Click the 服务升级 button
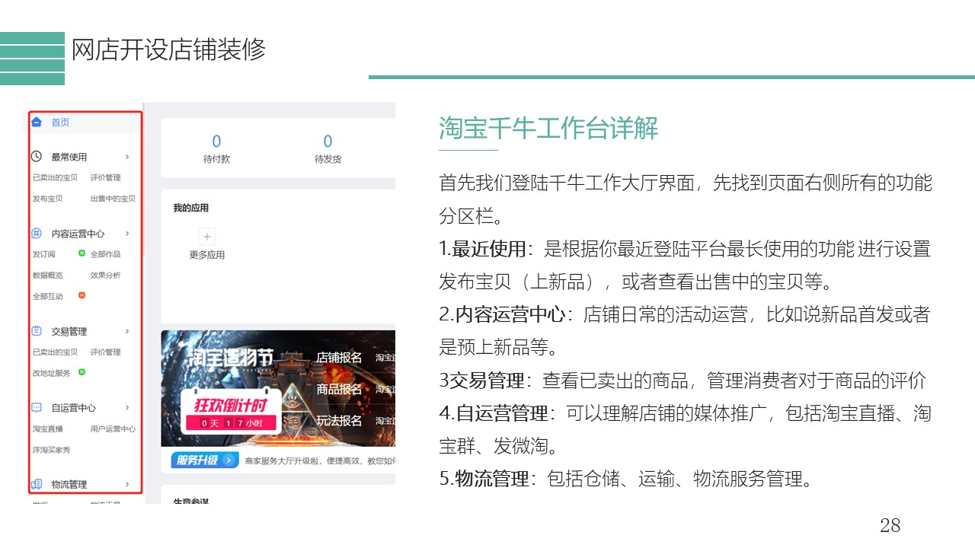This screenshot has width=975, height=548. (x=206, y=460)
